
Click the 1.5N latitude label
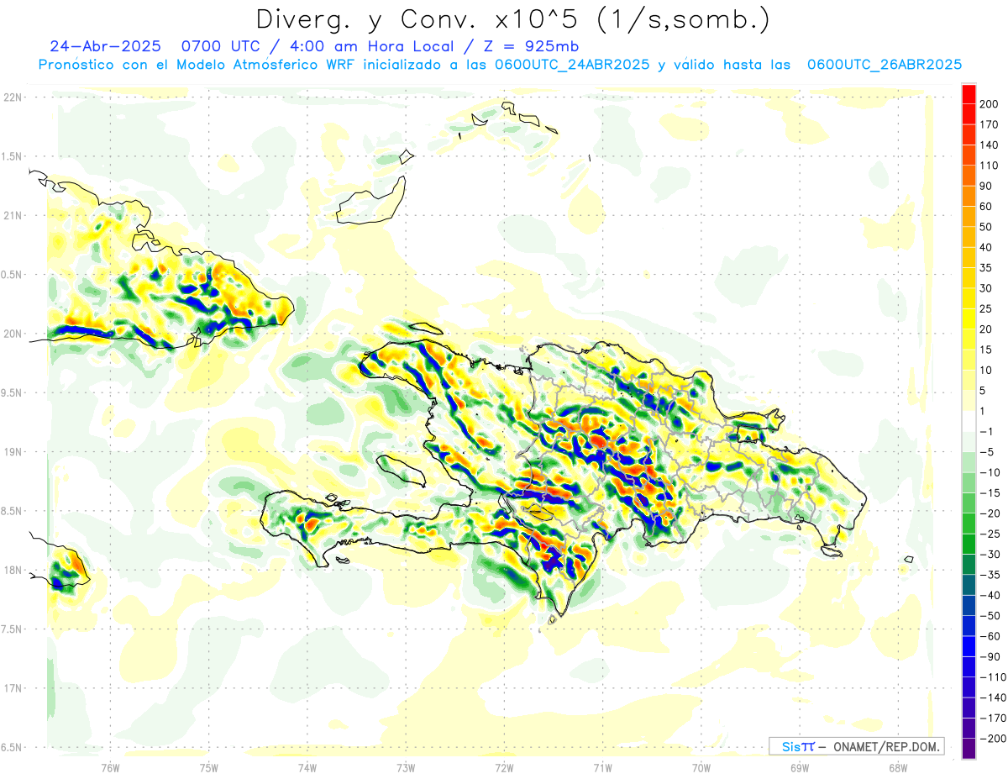[13, 156]
